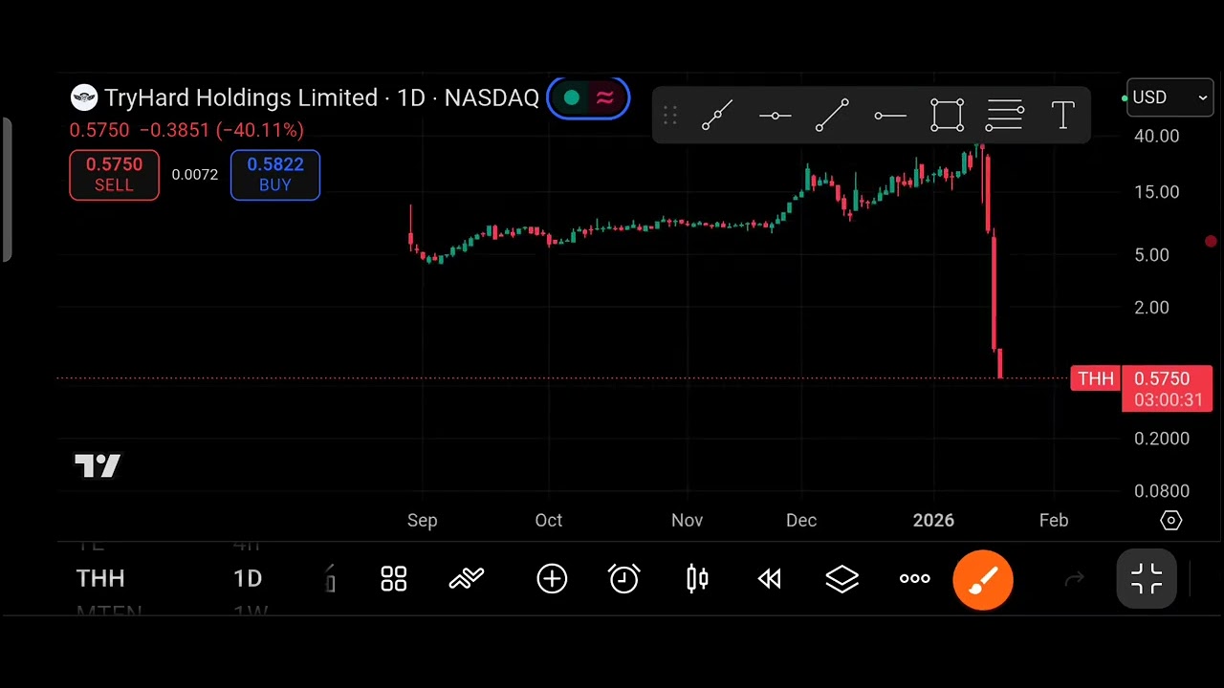Tap the BUY 0.5822 button
Screen dimensions: 1224x688
tap(274, 175)
